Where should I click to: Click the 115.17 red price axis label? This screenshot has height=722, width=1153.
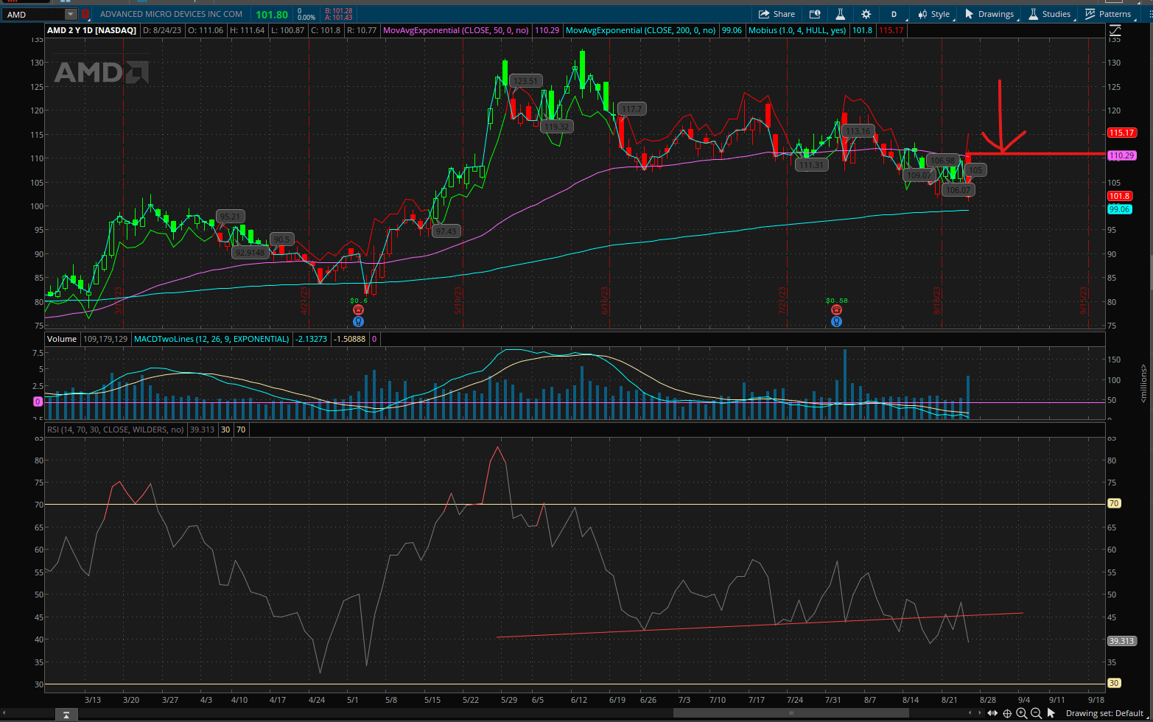pos(1121,133)
